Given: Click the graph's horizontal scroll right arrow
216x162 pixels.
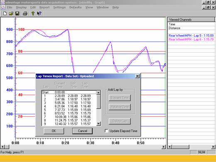Looking at the screenshot, I should point(164,147).
